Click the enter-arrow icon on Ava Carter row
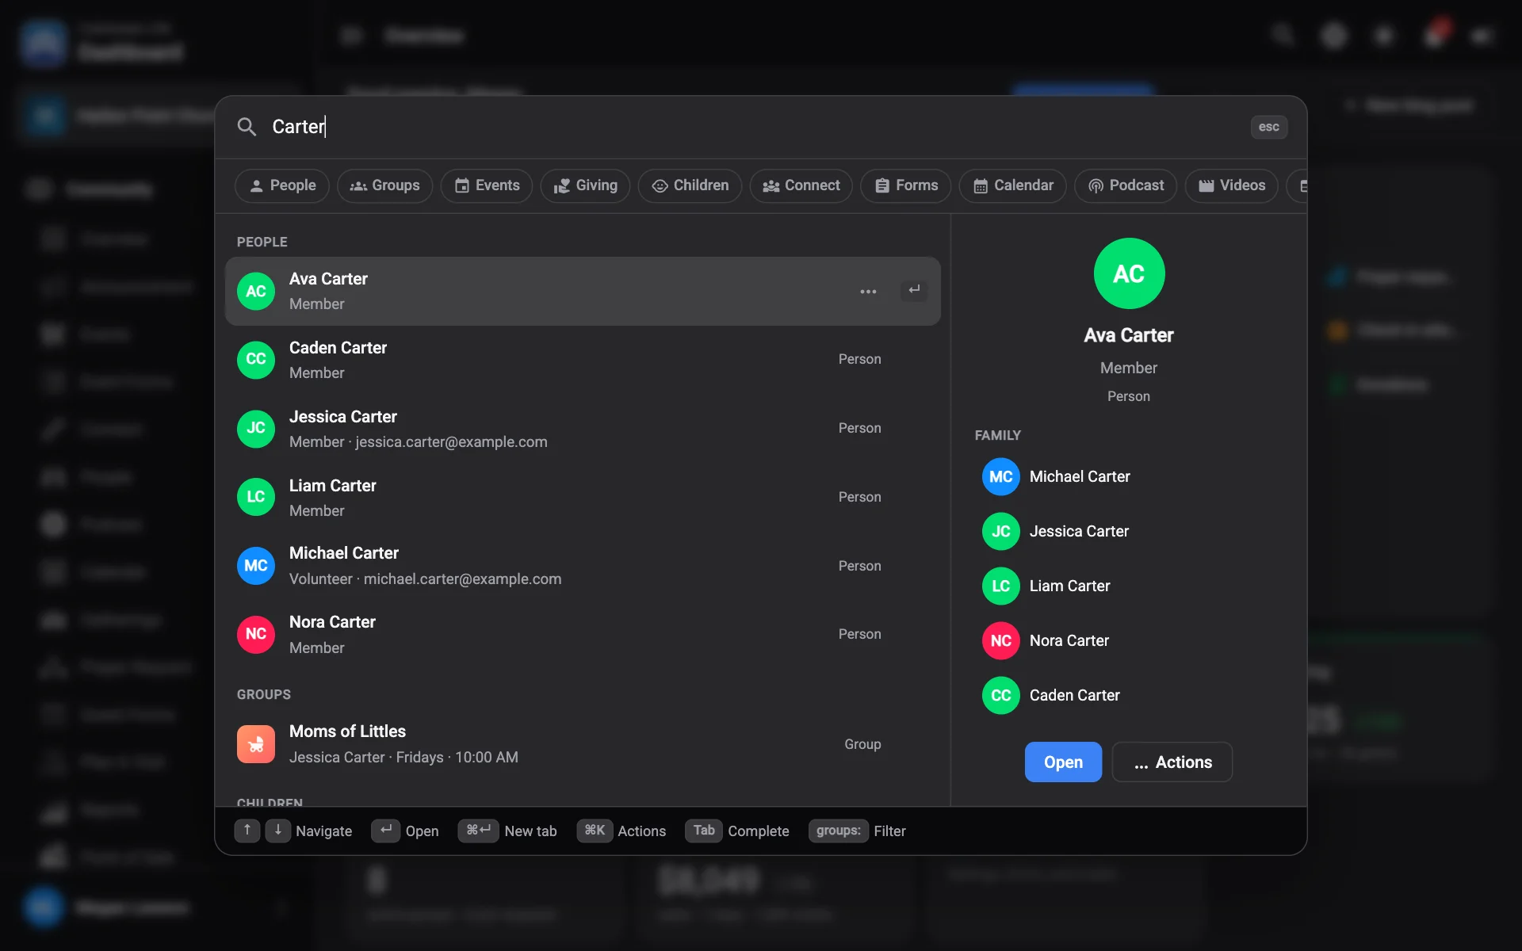This screenshot has height=951, width=1522. pyautogui.click(x=914, y=290)
